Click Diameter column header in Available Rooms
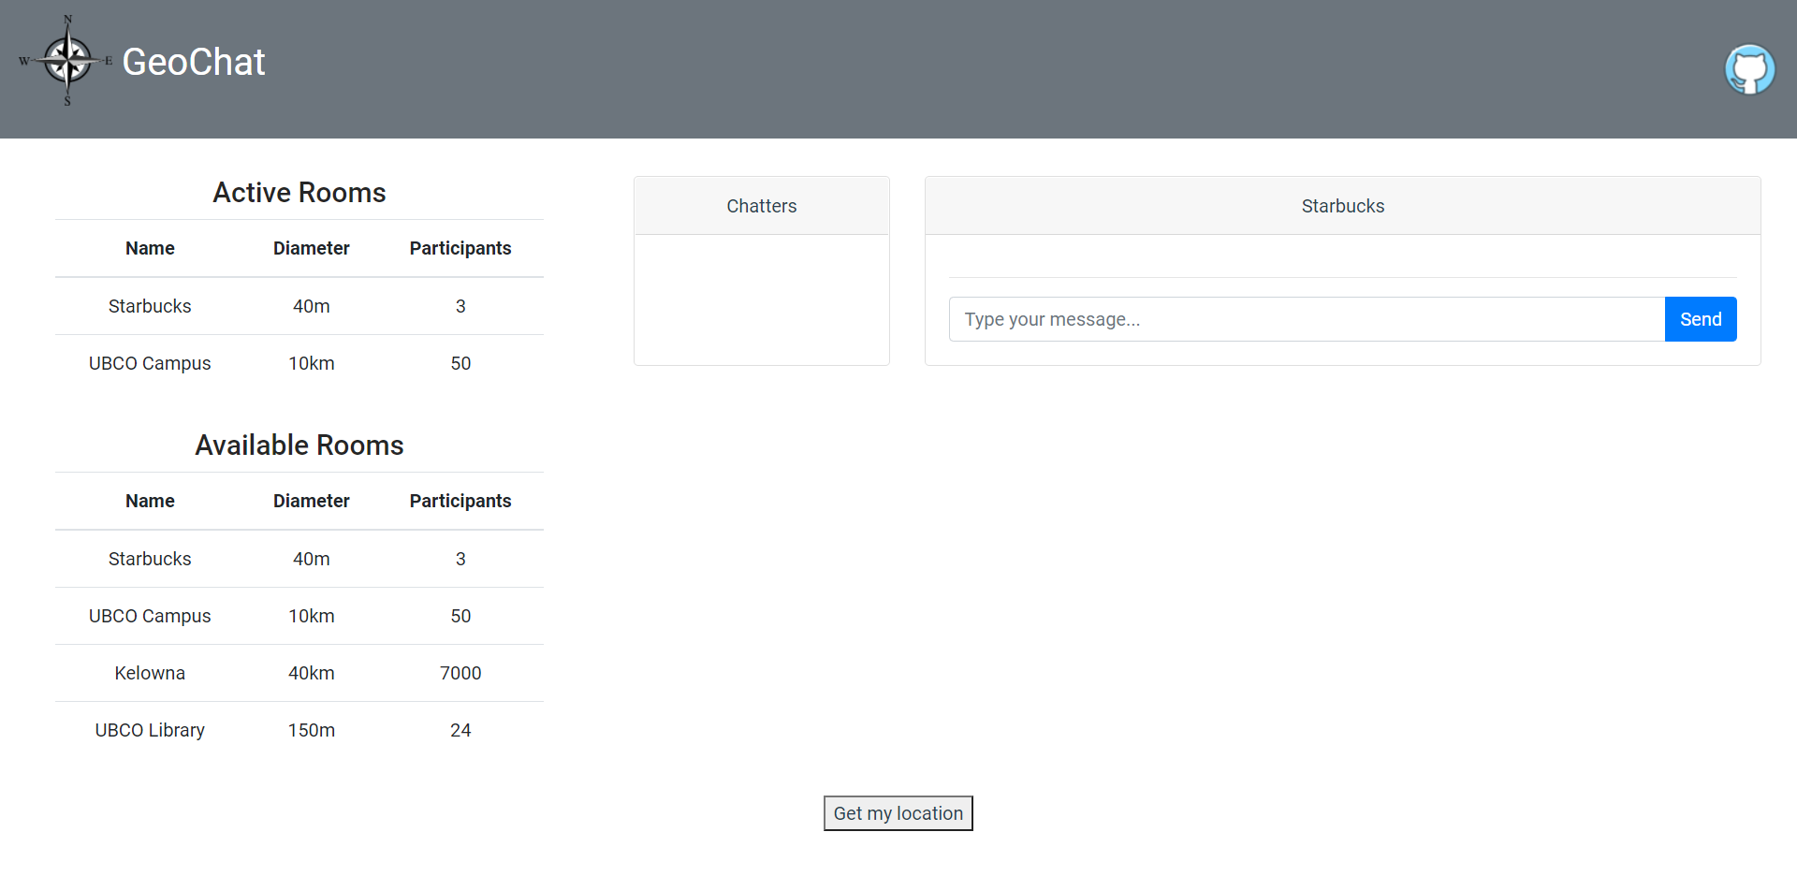This screenshot has width=1797, height=876. pyautogui.click(x=312, y=501)
